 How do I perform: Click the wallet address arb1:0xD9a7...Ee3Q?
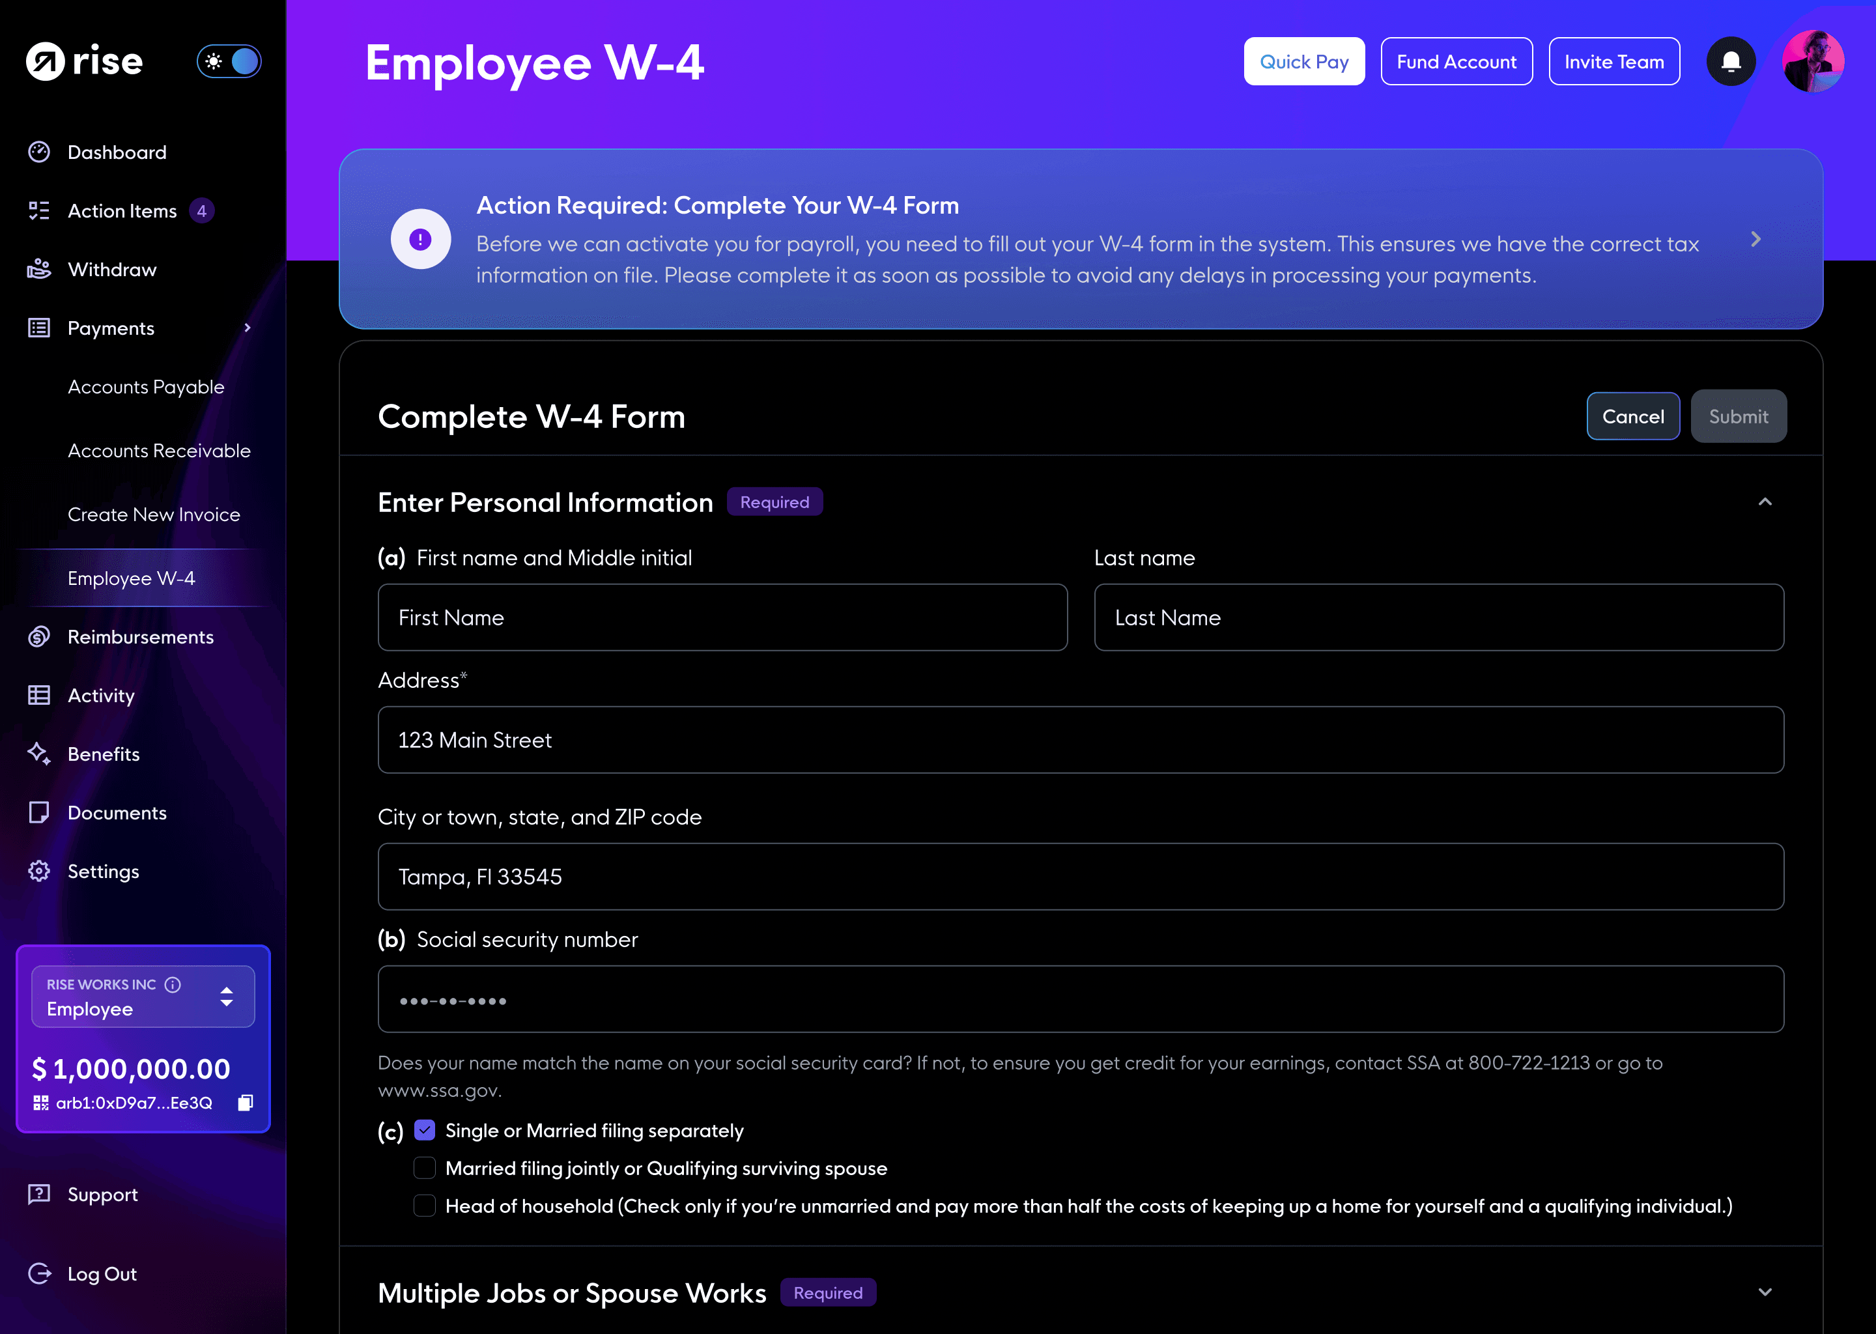click(134, 1102)
